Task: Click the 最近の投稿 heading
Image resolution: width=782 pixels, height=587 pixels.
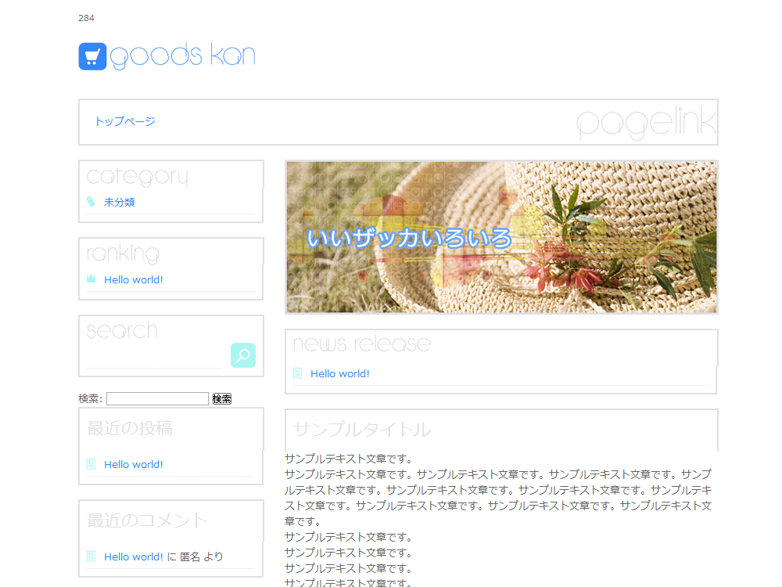Action: (x=130, y=428)
